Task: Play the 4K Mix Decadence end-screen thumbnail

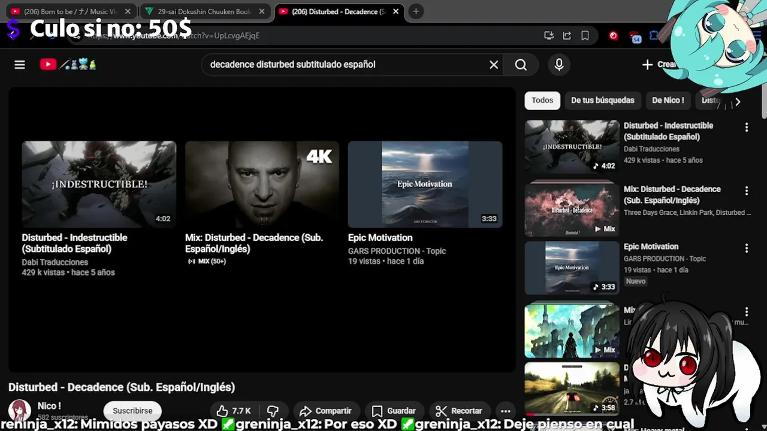Action: [262, 184]
